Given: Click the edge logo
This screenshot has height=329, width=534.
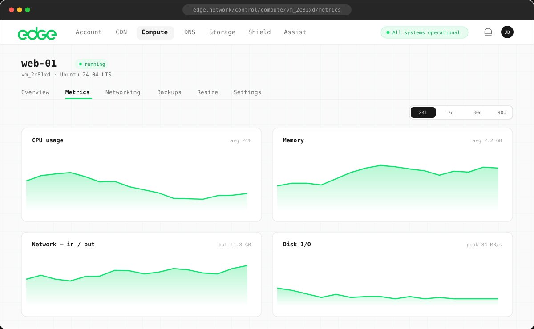Looking at the screenshot, I should [37, 33].
